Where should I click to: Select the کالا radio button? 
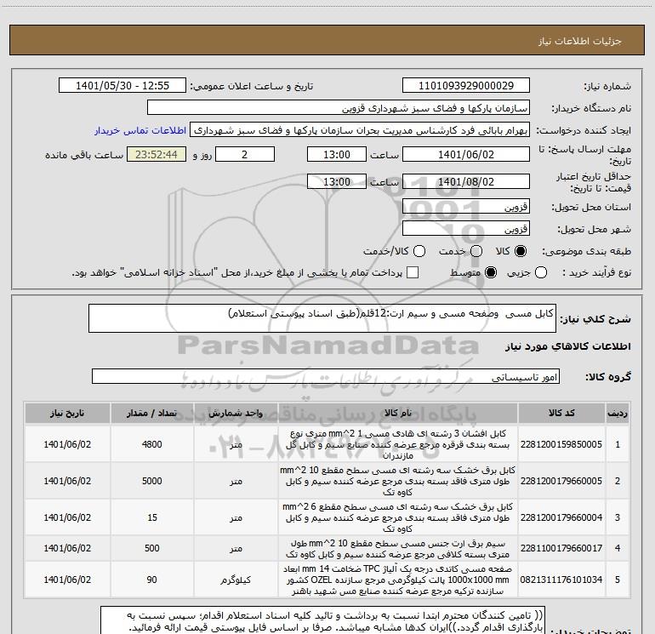[521, 251]
